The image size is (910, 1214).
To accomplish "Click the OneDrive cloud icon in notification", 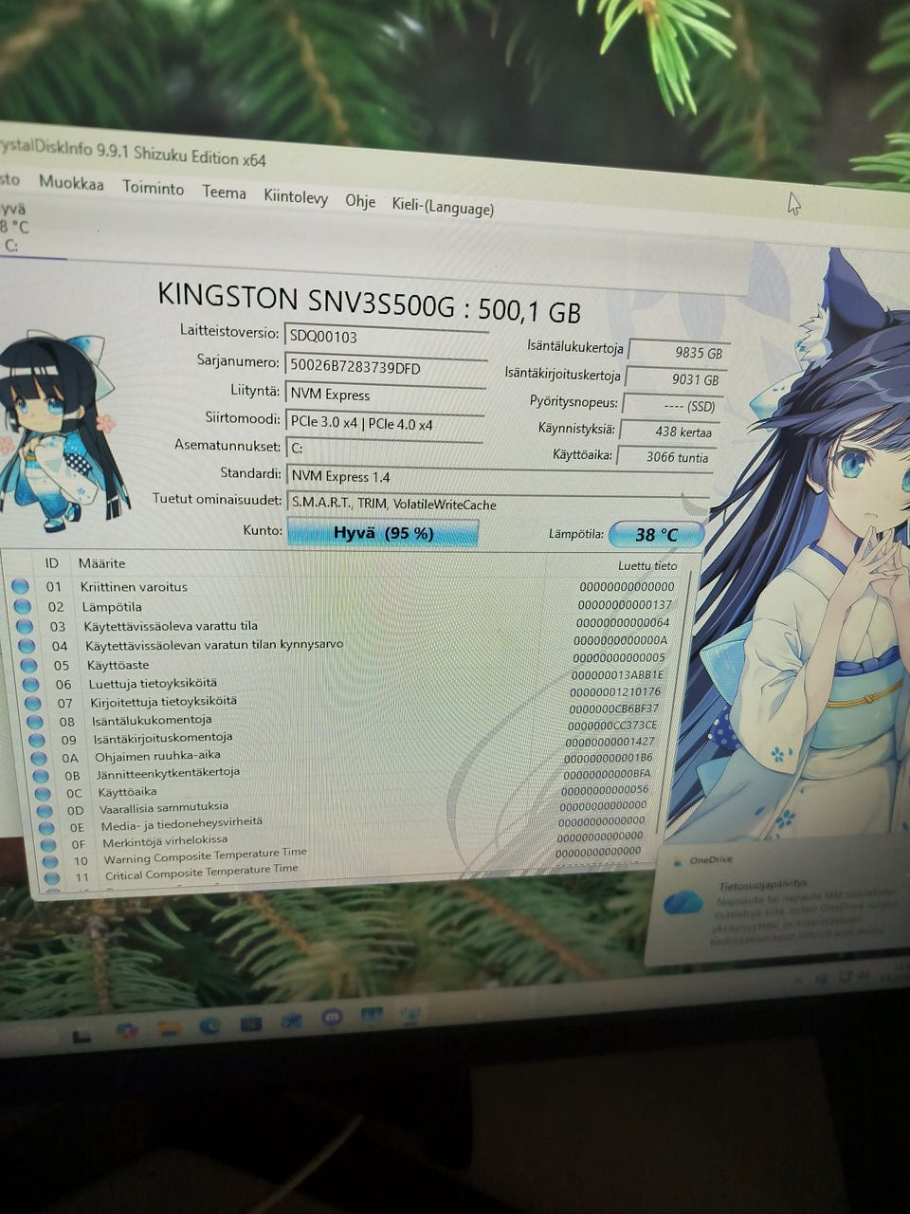I will coord(682,902).
